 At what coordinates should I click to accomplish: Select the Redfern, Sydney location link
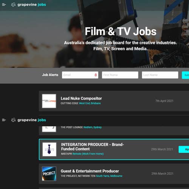click(93, 127)
